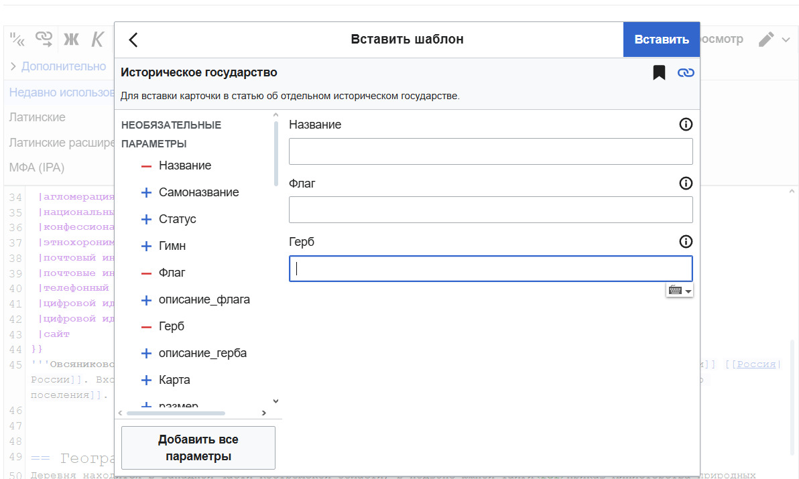Click the Вставить button
The height and width of the screenshot is (479, 799).
coord(662,40)
